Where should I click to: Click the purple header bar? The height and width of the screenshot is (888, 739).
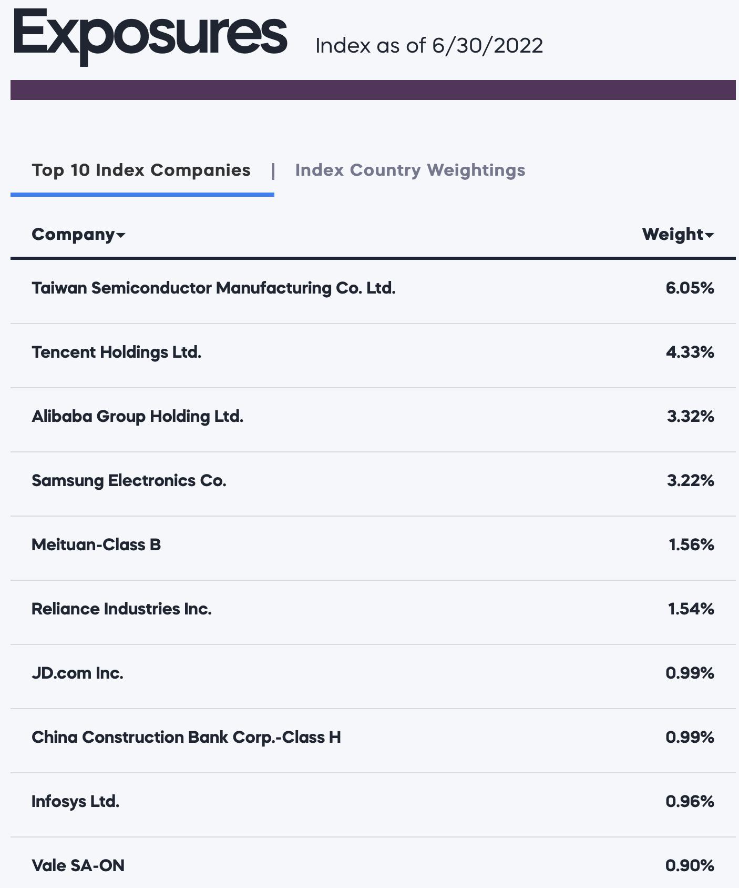tap(373, 90)
